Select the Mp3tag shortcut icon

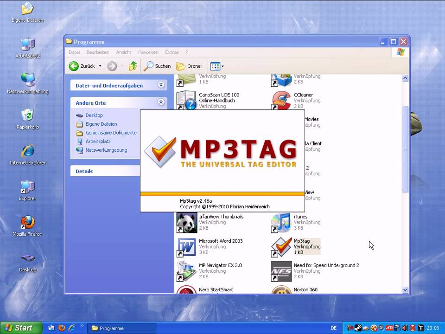tap(281, 247)
